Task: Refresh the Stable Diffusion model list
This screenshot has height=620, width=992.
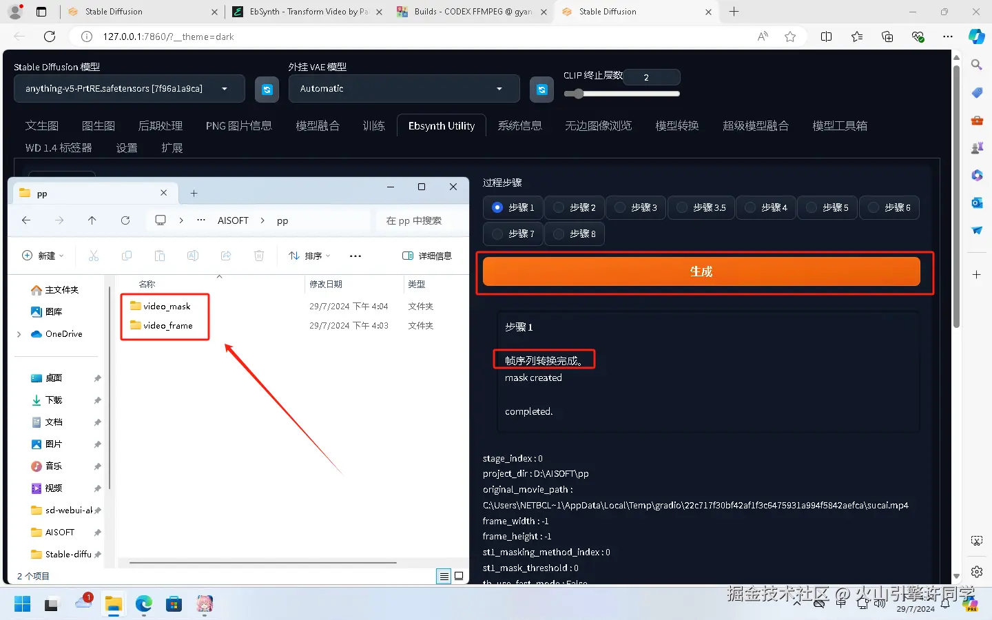Action: pyautogui.click(x=267, y=90)
